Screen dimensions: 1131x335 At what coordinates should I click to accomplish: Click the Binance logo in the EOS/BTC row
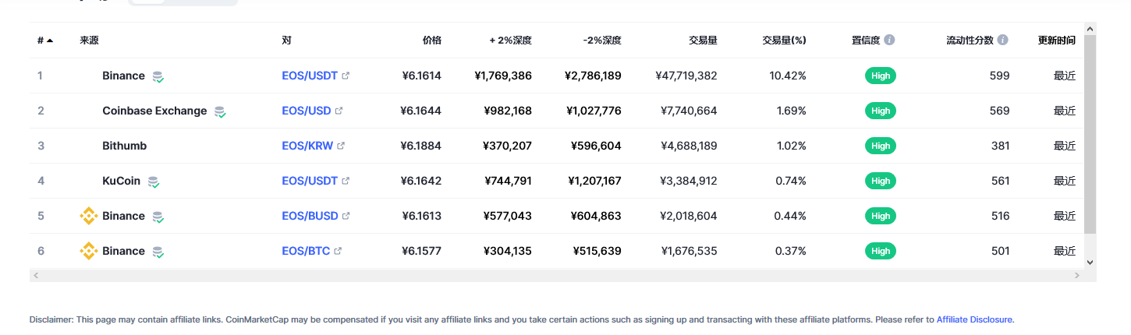[x=89, y=251]
